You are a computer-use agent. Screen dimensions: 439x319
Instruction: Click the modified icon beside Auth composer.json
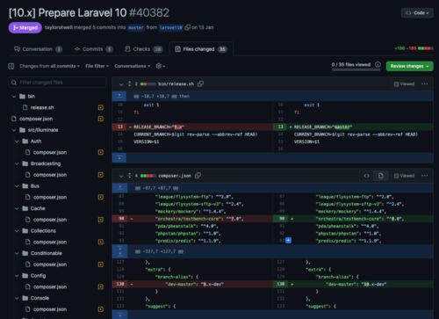tap(101, 152)
